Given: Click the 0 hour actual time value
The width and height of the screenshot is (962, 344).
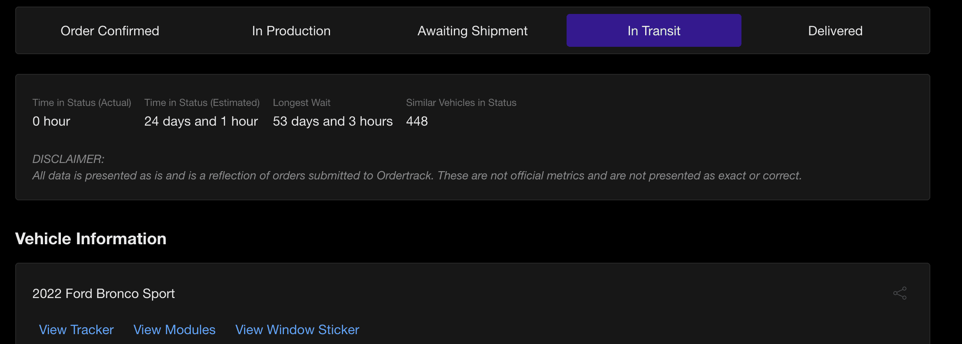Looking at the screenshot, I should (51, 121).
